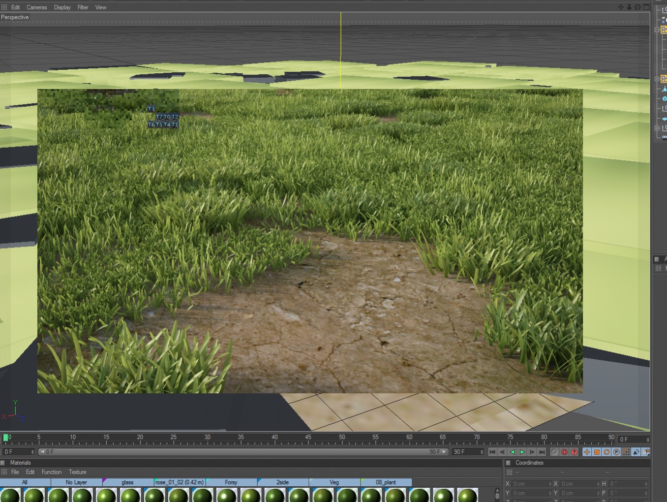Click the red record active objects icon
The width and height of the screenshot is (667, 502).
click(x=564, y=452)
